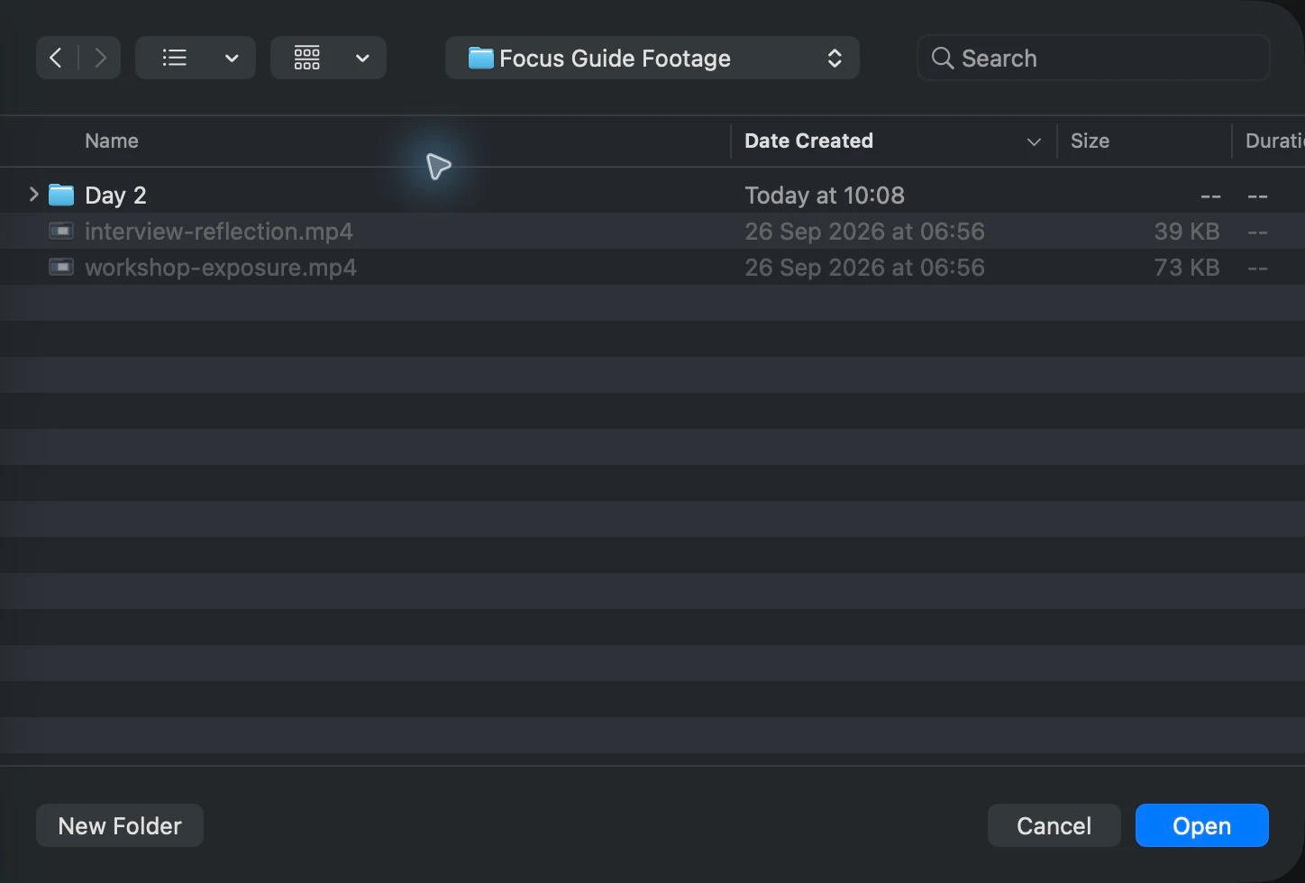Toggle the Date Created sort direction arrow
This screenshot has height=883, width=1305.
pos(1034,141)
